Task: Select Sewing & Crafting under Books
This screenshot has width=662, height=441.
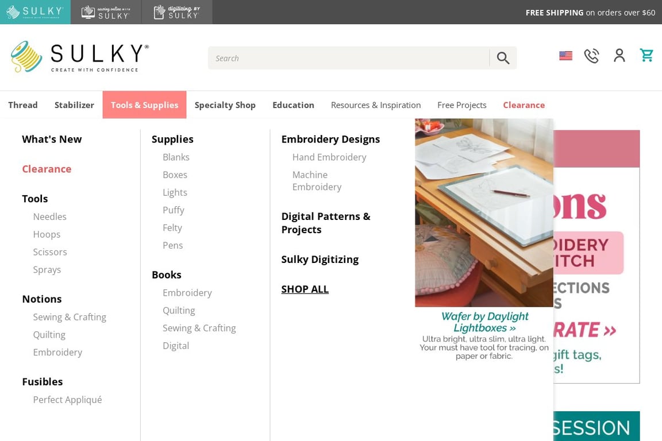Action: pyautogui.click(x=199, y=328)
